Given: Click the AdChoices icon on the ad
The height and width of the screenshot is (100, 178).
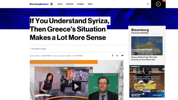Looking at the screenshot, I should tap(164, 69).
